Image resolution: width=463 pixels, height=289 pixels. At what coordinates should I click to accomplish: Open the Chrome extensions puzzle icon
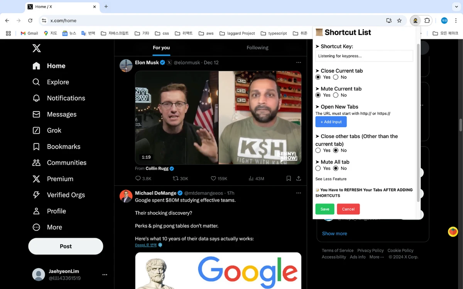point(427,20)
